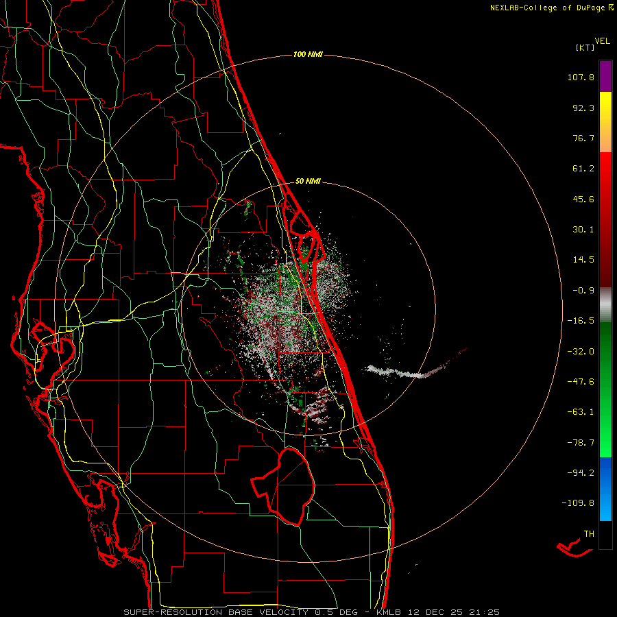617x617 pixels.
Task: Click the 45.6 velocity scale value
Action: pyautogui.click(x=583, y=199)
